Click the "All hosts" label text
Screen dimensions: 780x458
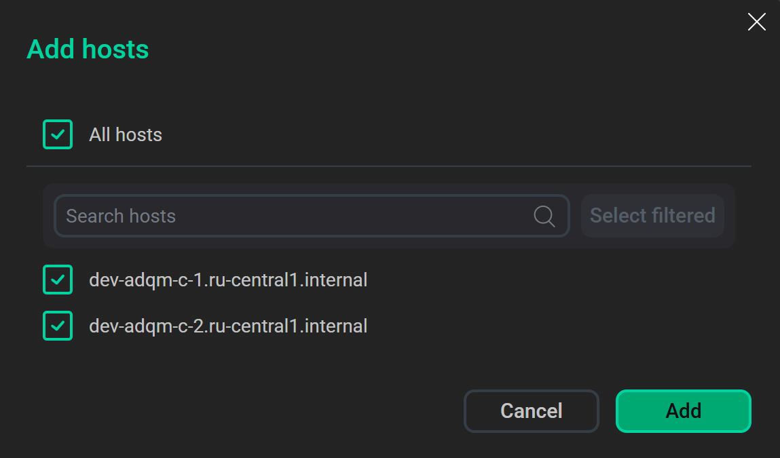click(x=126, y=134)
